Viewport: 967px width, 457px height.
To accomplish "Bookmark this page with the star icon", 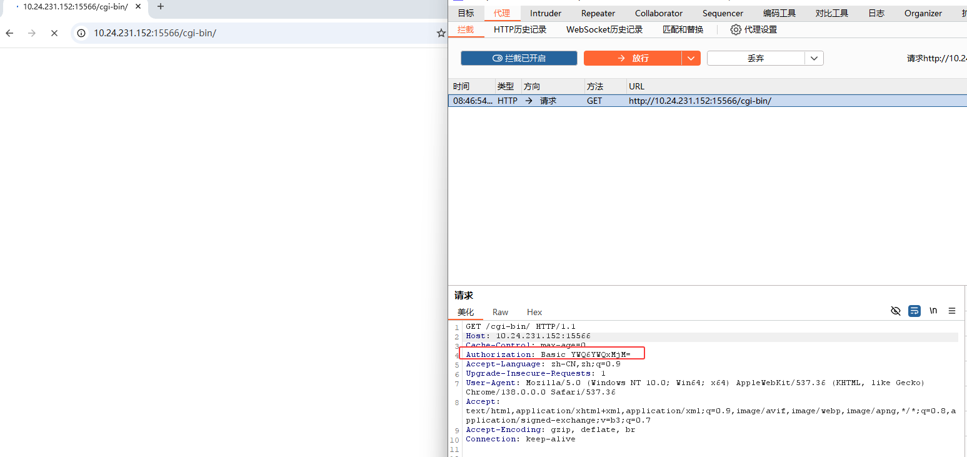I will click(441, 33).
